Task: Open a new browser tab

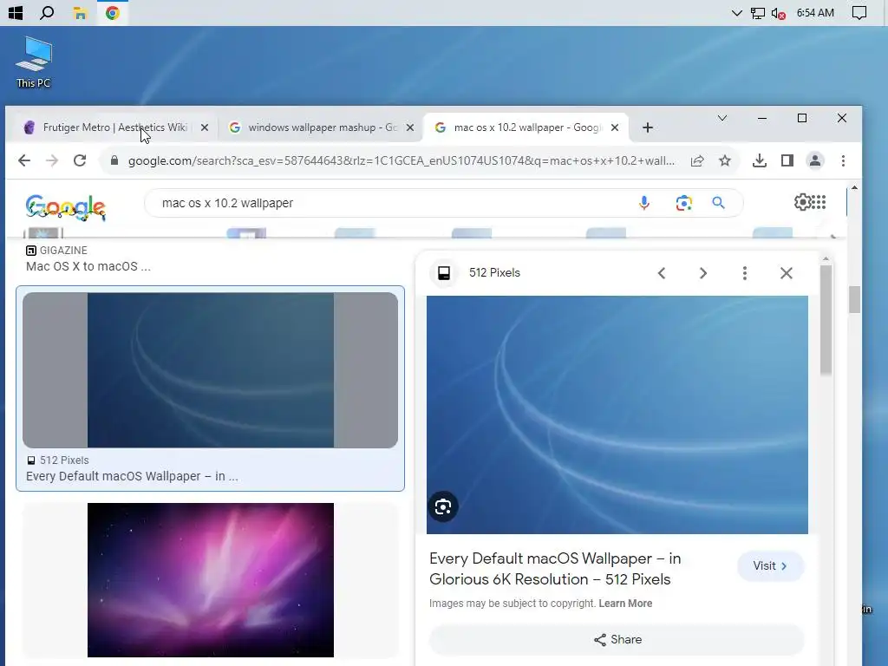Action: click(x=648, y=127)
